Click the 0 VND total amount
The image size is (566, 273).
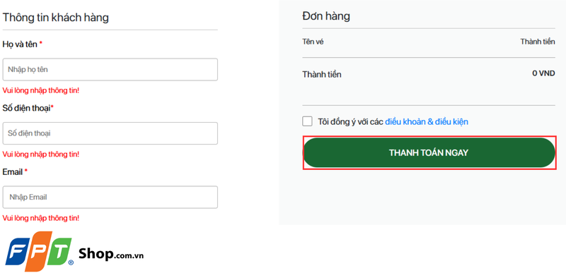(x=543, y=73)
